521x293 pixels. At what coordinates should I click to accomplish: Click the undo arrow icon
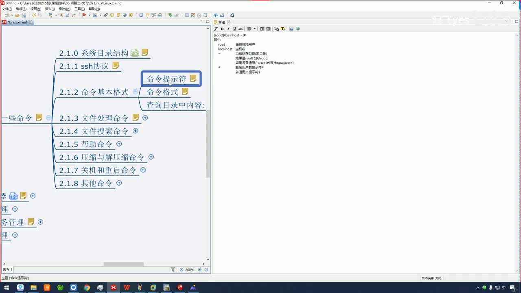[x=34, y=15]
